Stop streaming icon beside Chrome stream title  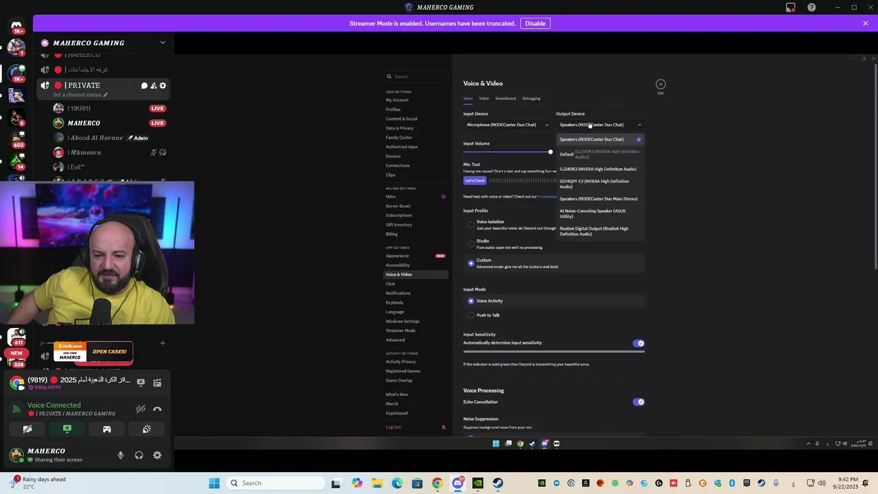pos(141,382)
